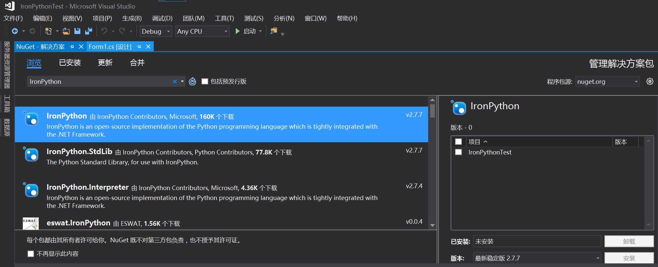Image resolution: width=658 pixels, height=267 pixels.
Task: Click the 卸载 uninstall button
Action: (x=629, y=241)
